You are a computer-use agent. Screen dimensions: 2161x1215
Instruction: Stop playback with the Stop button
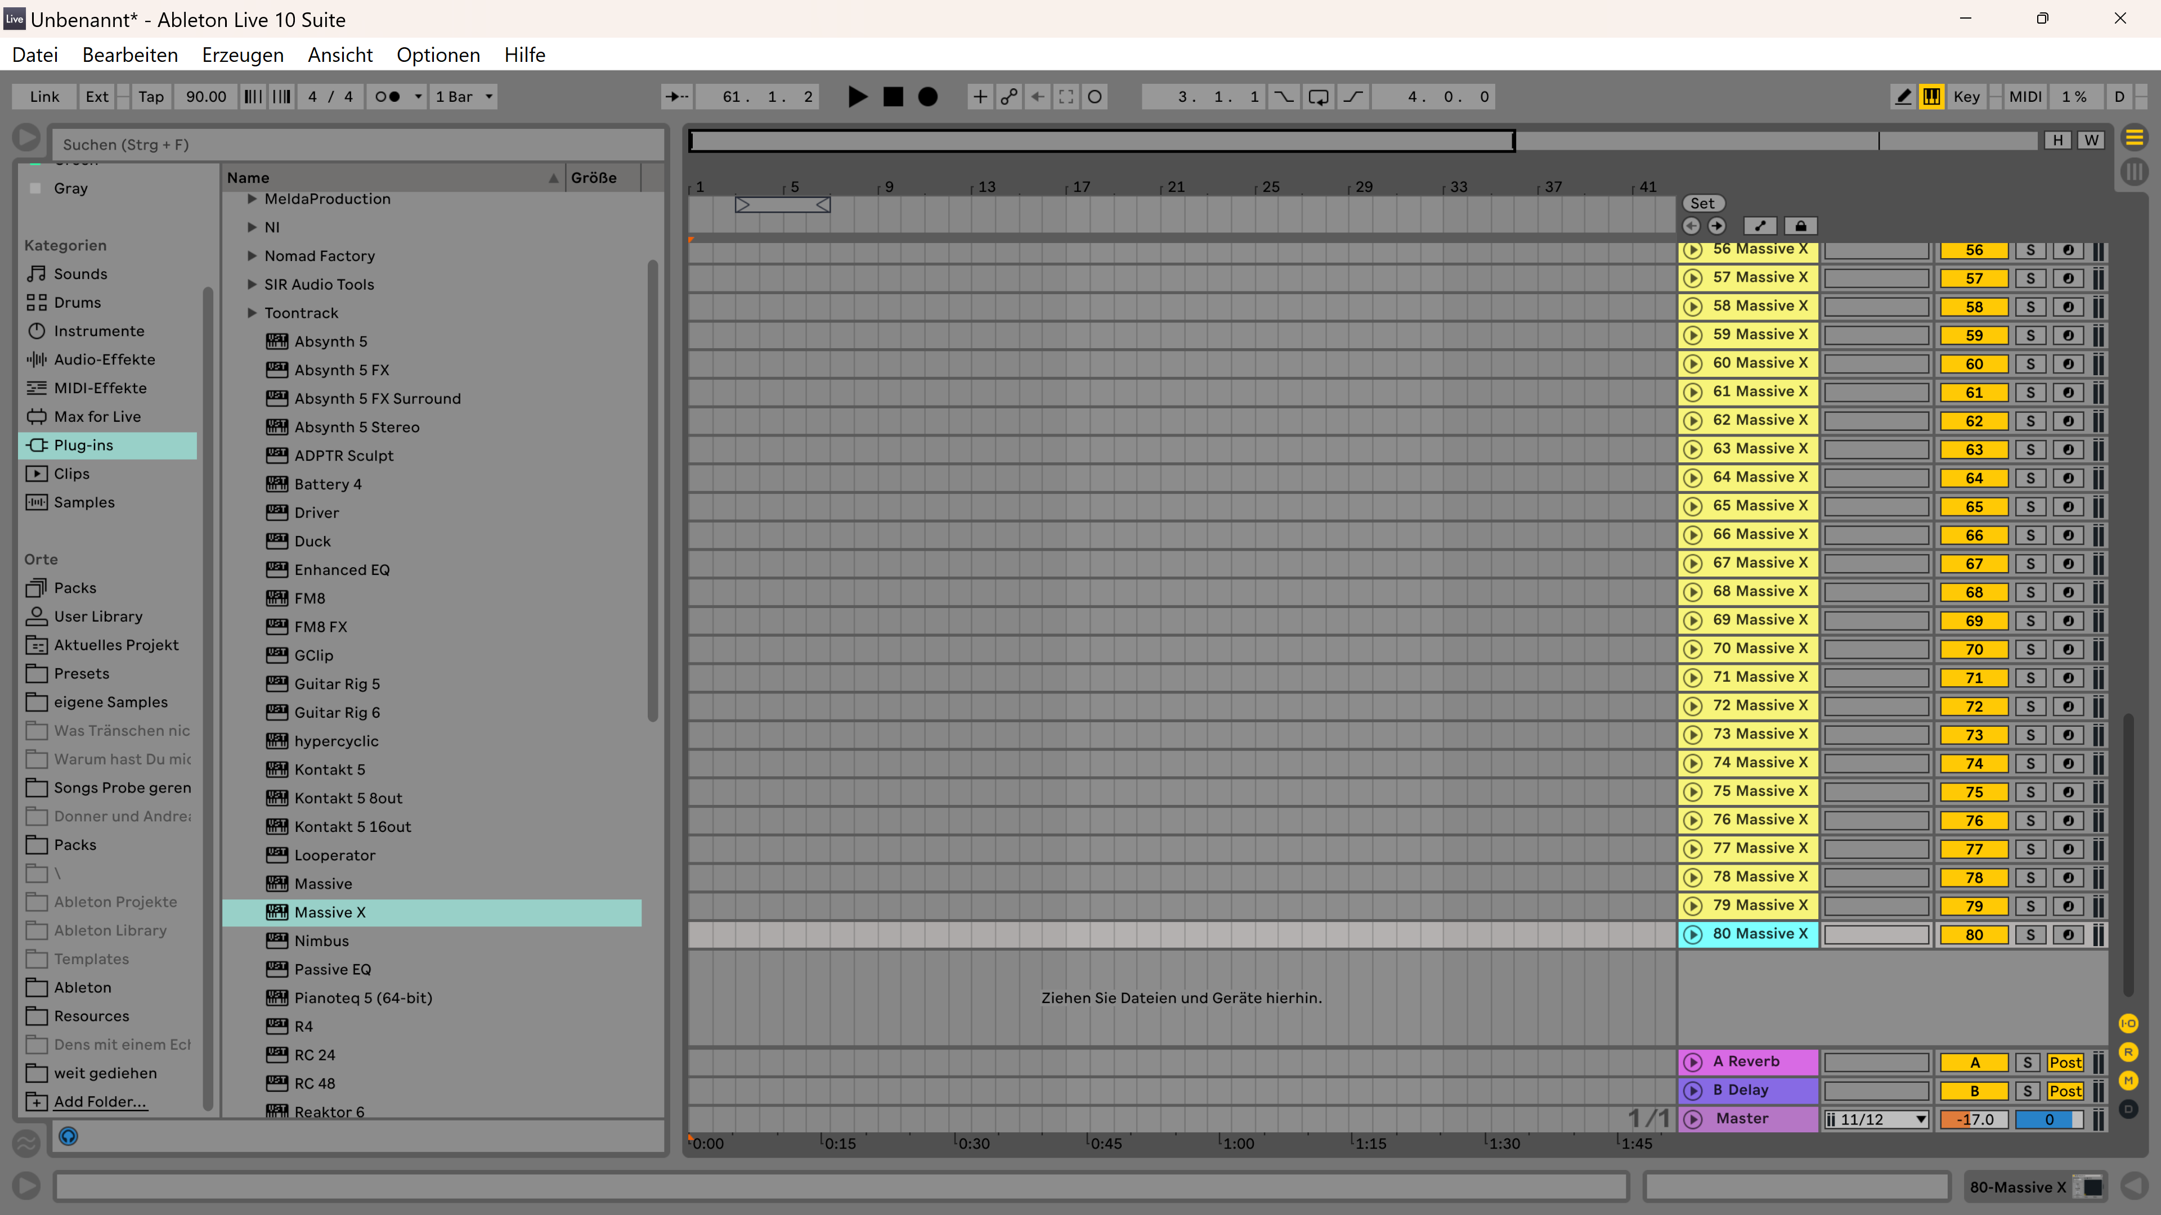pos(893,96)
